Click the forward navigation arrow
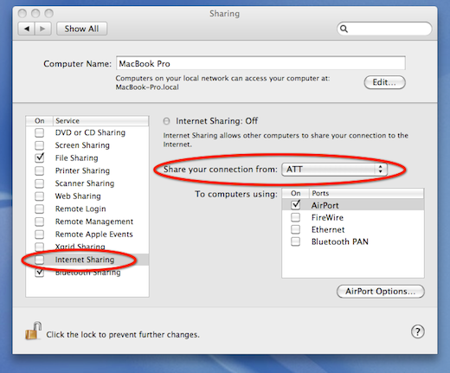 pyautogui.click(x=43, y=29)
